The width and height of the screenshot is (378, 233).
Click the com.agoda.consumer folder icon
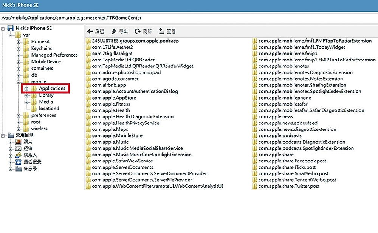88,79
